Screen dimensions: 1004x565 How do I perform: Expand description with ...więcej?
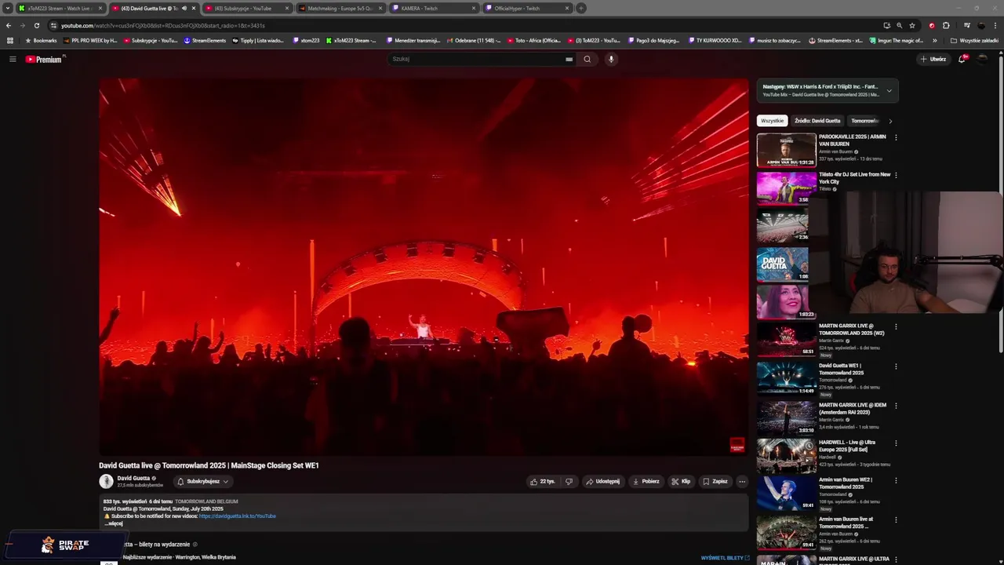[114, 523]
